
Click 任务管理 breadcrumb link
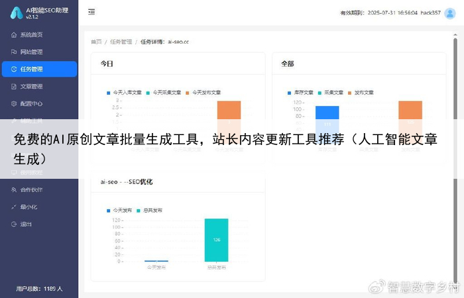[121, 41]
